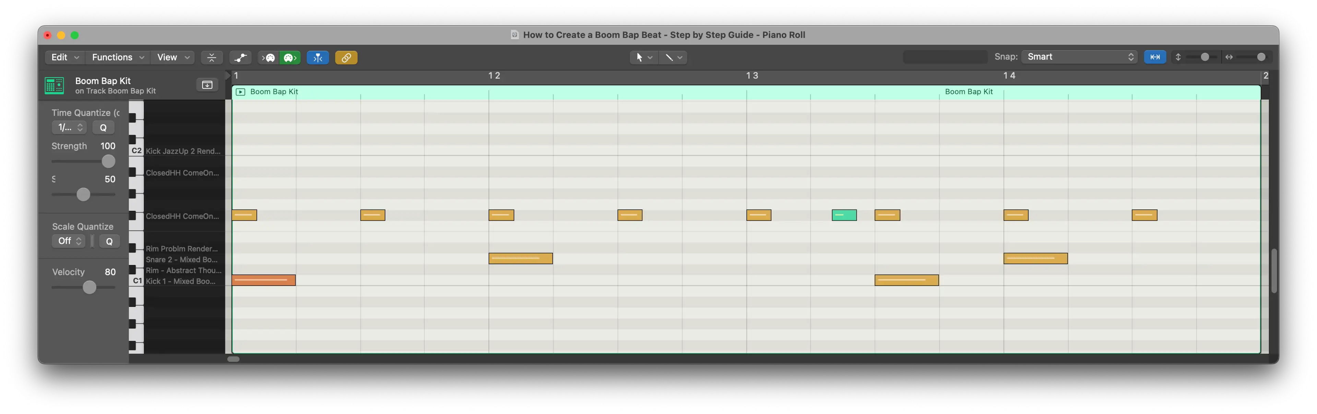Click the region inspector disclosure button
The image size is (1317, 414).
(207, 85)
